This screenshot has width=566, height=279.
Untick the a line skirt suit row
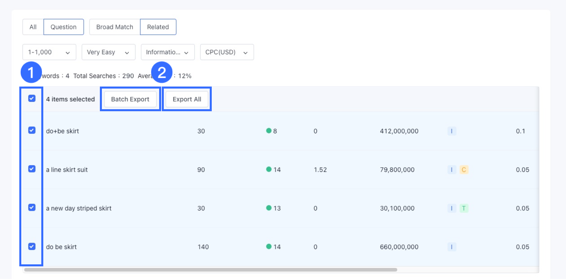(32, 169)
